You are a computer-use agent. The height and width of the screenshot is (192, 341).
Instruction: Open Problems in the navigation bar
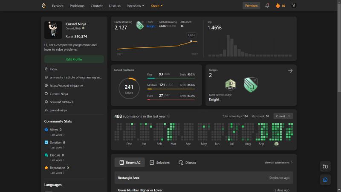point(77,6)
